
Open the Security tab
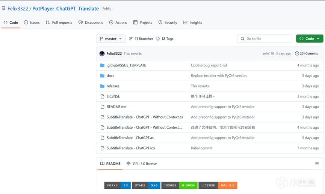coord(168,23)
